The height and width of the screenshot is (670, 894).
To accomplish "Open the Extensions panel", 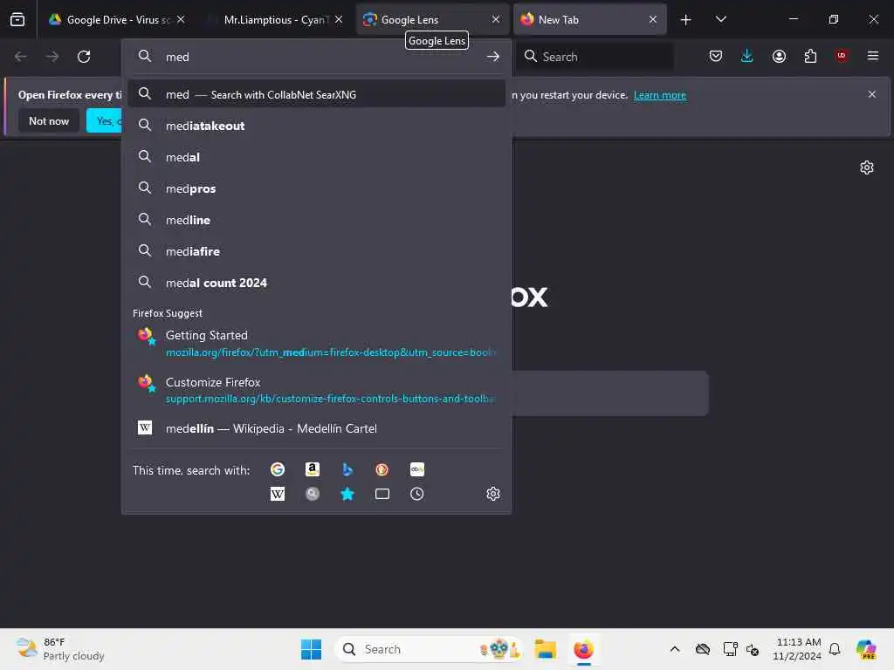I will pos(810,56).
